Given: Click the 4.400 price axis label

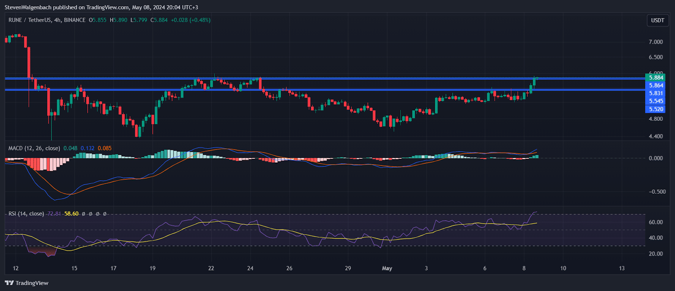Looking at the screenshot, I should (x=656, y=136).
